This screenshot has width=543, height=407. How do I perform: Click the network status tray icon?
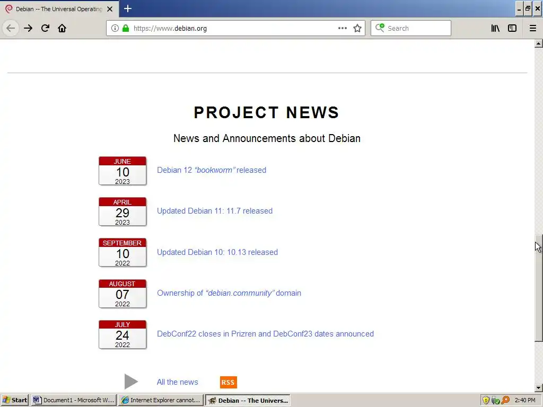496,400
